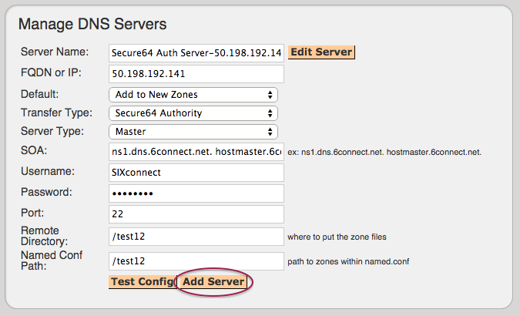Click the arrows on the Server Type selector

click(x=270, y=132)
